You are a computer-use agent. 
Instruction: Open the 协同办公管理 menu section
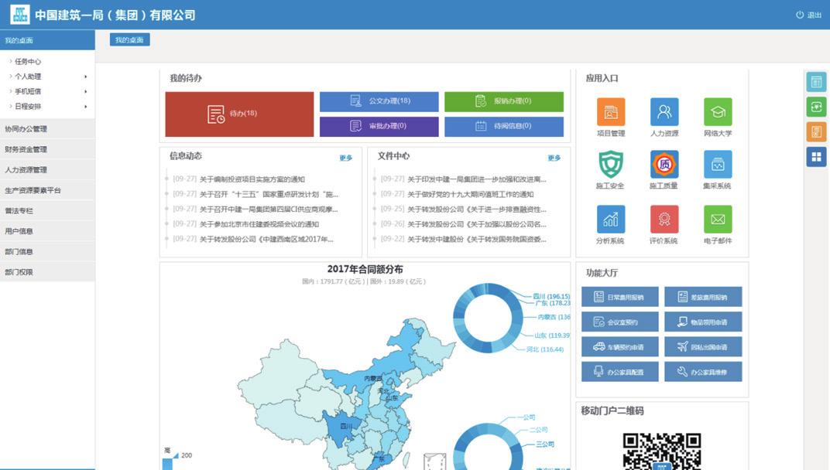coord(26,129)
